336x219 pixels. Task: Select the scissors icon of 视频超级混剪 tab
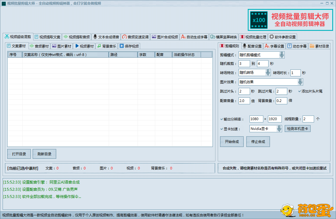click(7, 37)
